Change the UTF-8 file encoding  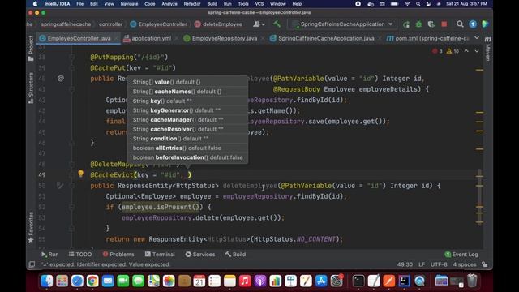tap(439, 264)
